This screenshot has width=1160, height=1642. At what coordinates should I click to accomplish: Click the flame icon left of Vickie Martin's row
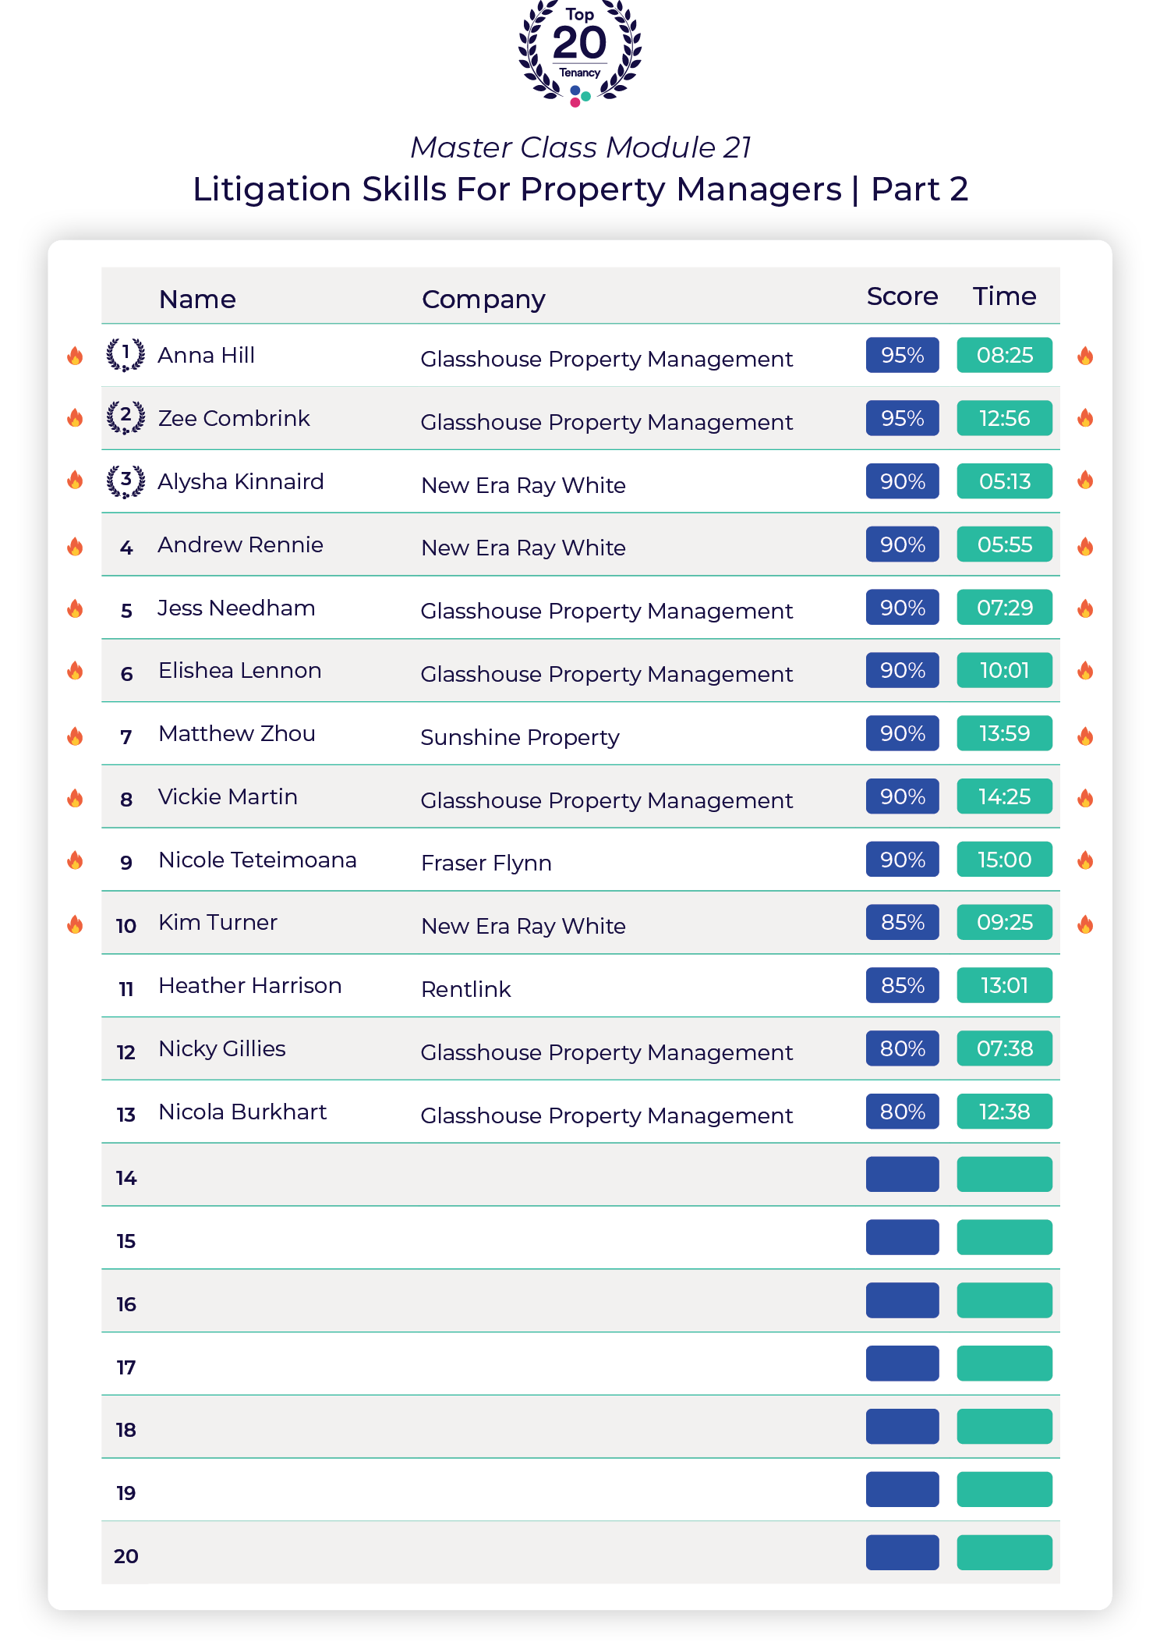[x=75, y=797]
